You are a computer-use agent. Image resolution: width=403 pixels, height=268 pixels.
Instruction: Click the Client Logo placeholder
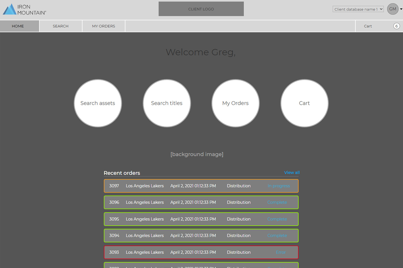pyautogui.click(x=201, y=9)
